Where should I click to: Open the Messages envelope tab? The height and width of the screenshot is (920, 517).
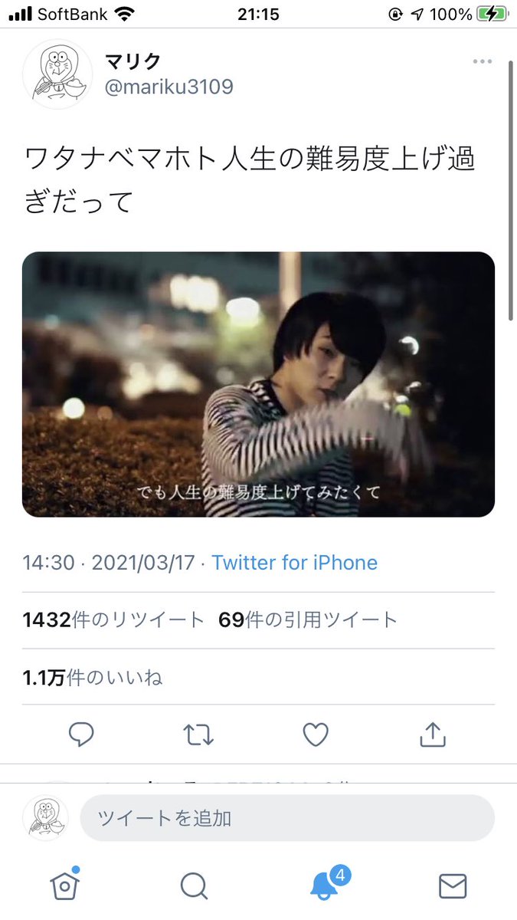(x=453, y=886)
